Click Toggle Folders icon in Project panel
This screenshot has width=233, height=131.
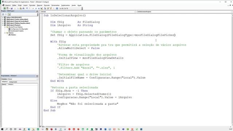[9, 15]
